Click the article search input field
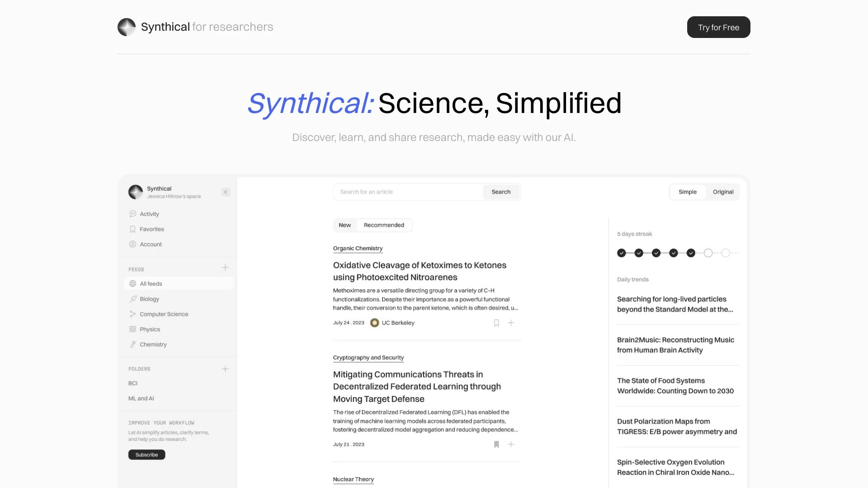This screenshot has width=868, height=488. (408, 192)
